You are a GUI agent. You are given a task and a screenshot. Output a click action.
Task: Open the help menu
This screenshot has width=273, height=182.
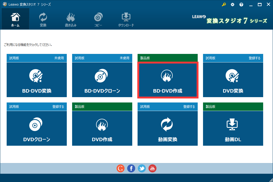click(x=241, y=4)
